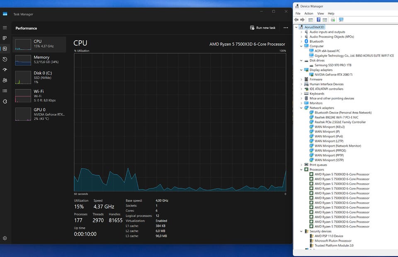
Task: Click Back arrow in Device Manager toolbar
Action: click(x=296, y=19)
